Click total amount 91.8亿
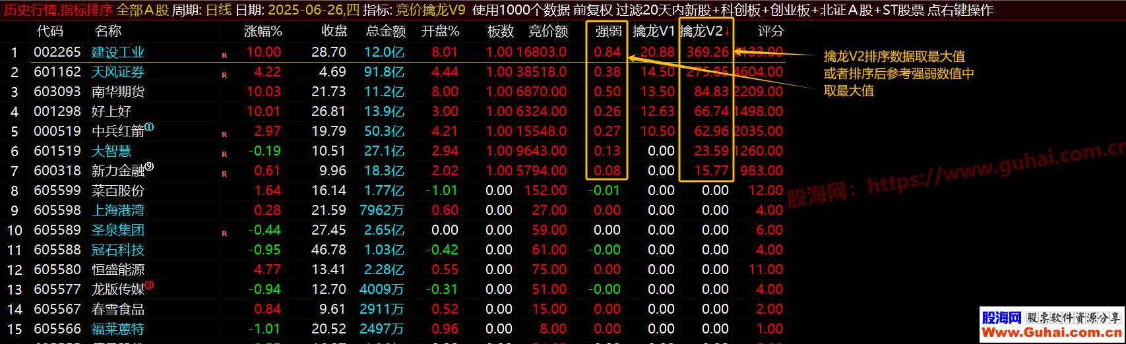1126x344 pixels. click(385, 72)
